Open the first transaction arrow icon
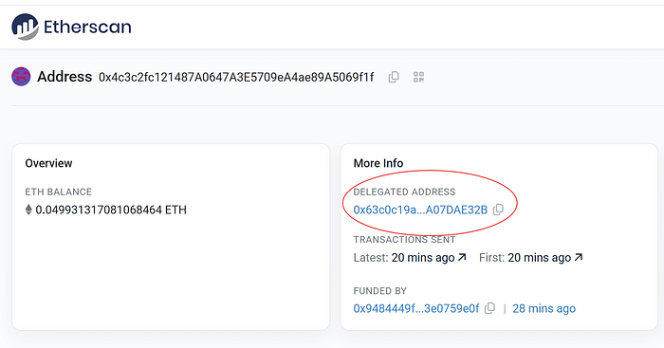Viewport: 664px width, 348px height. tap(579, 257)
